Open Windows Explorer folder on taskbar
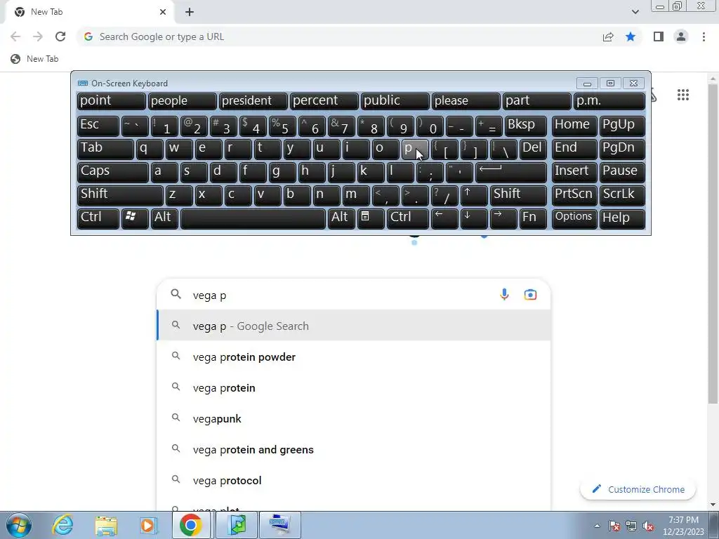The width and height of the screenshot is (719, 539). pos(105,525)
